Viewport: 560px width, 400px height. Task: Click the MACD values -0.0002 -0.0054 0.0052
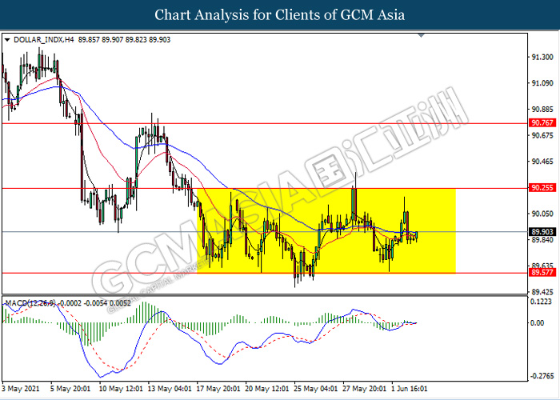coord(94,303)
